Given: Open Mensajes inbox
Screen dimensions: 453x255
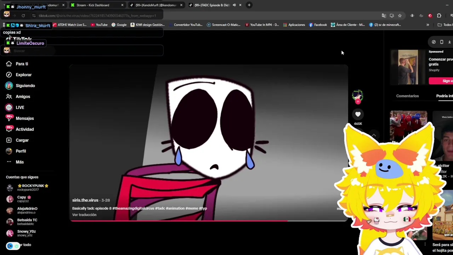Looking at the screenshot, I should tap(20, 118).
